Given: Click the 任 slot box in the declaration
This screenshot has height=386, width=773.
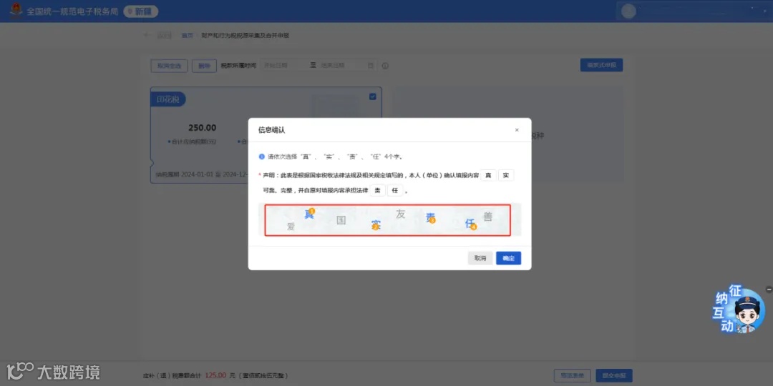Looking at the screenshot, I should point(394,191).
